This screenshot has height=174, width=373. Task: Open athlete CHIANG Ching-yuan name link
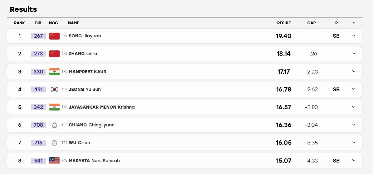tap(91, 125)
